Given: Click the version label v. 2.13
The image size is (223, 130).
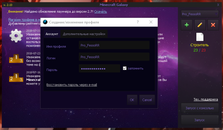Looking at the screenshot, I should [x=8, y=5].
